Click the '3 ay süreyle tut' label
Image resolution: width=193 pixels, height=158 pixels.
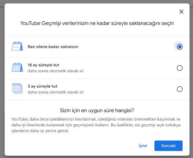(42, 86)
